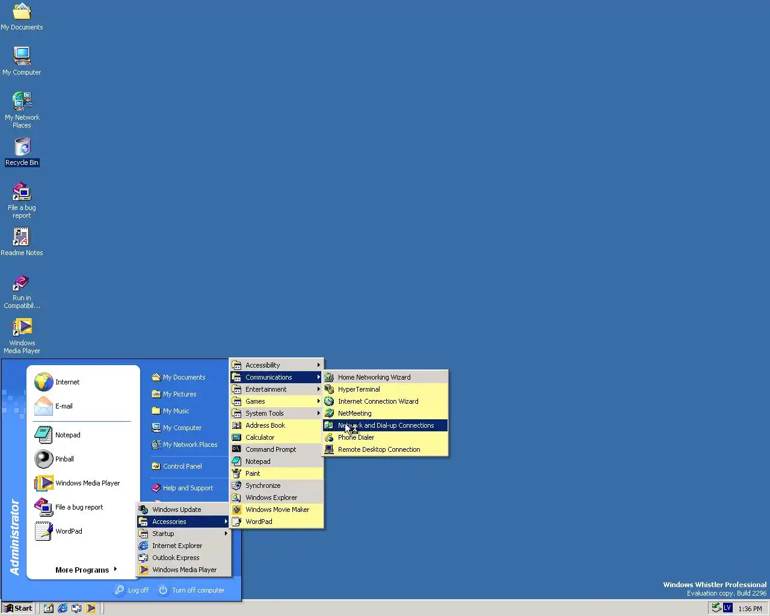
Task: Open My Network Places in Start menu right pane
Action: click(x=184, y=445)
